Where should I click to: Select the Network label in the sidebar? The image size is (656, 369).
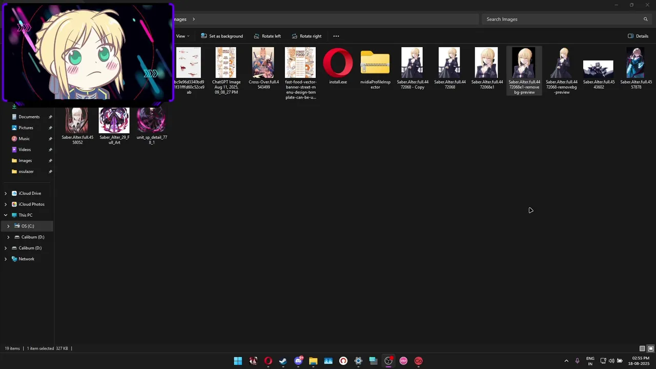click(x=26, y=259)
